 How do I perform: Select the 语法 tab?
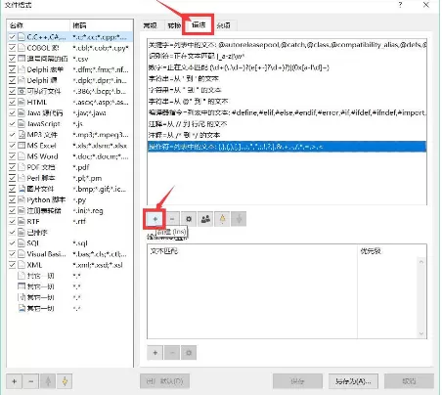[199, 24]
